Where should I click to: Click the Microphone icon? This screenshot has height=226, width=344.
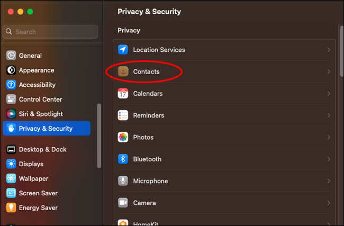tap(123, 181)
